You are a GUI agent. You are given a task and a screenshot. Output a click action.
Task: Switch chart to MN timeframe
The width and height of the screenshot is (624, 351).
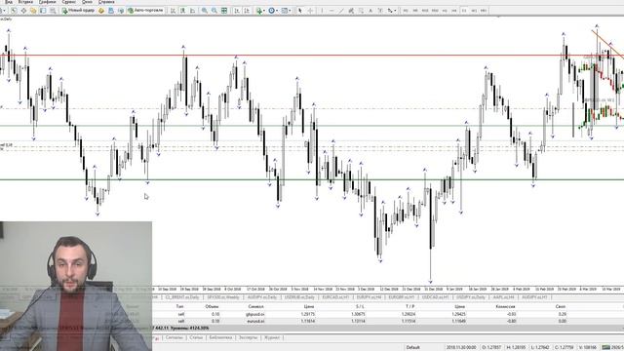pyautogui.click(x=484, y=11)
